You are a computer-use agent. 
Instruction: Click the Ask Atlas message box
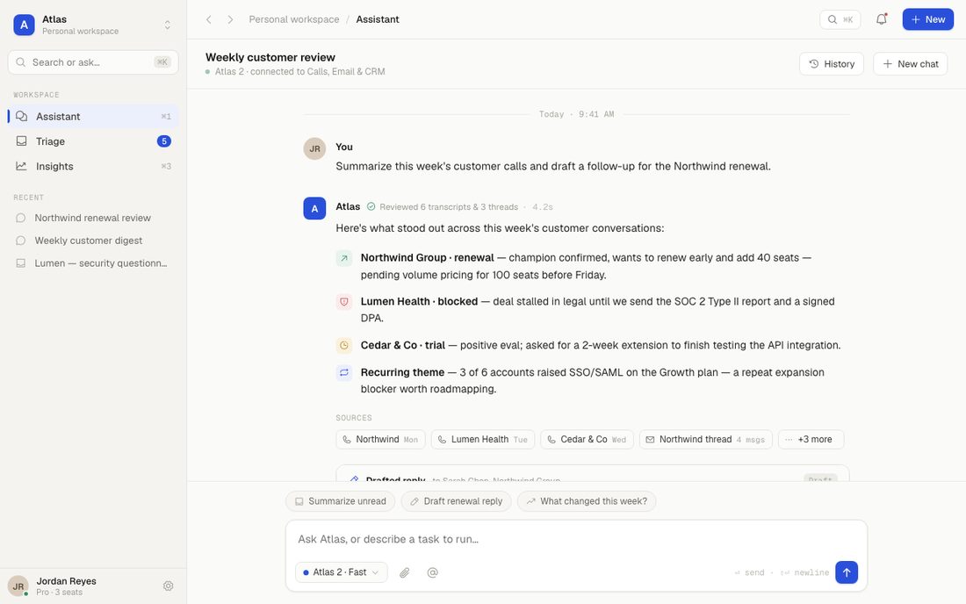tap(576, 539)
